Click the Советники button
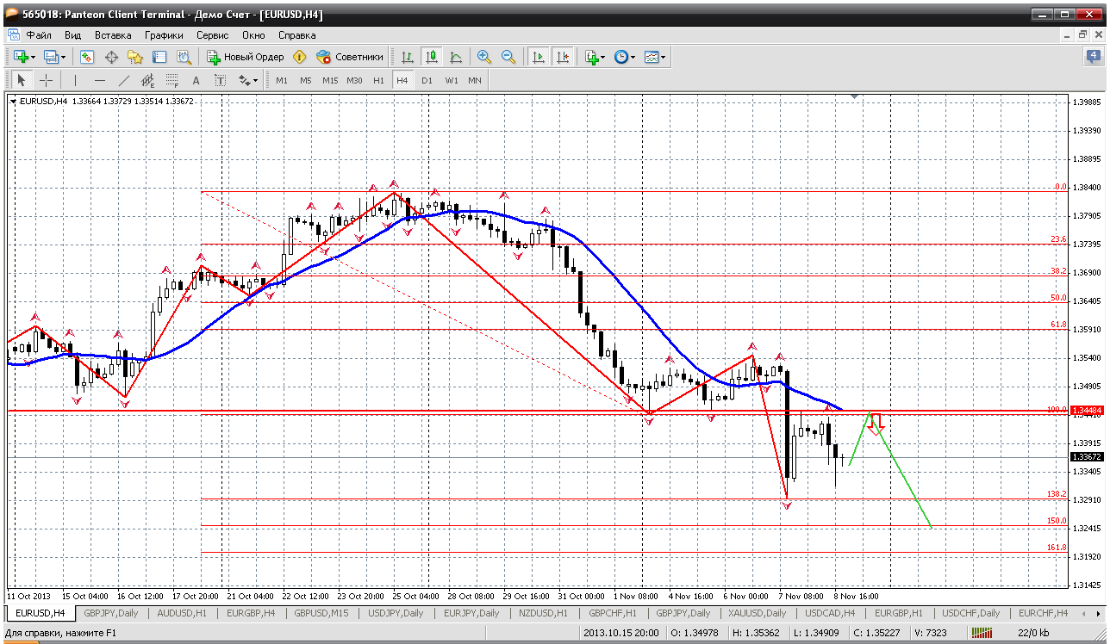Image resolution: width=1110 pixels, height=644 pixels. [350, 57]
